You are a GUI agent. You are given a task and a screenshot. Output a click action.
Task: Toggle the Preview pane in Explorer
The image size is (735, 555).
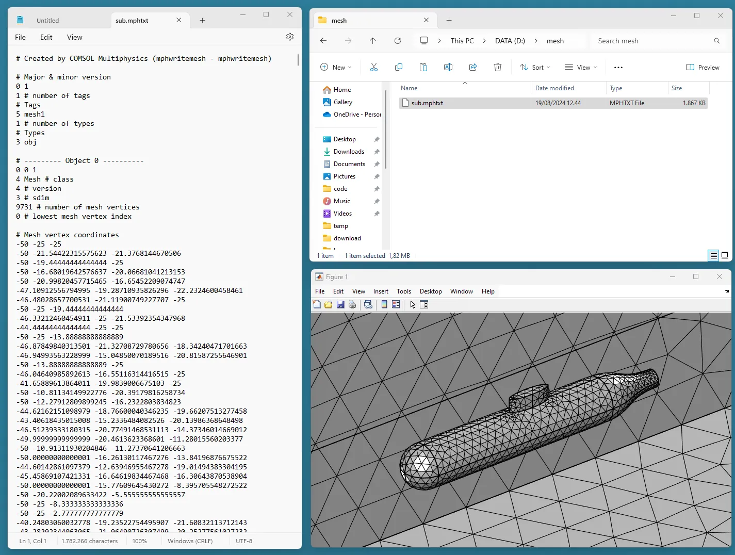(703, 68)
